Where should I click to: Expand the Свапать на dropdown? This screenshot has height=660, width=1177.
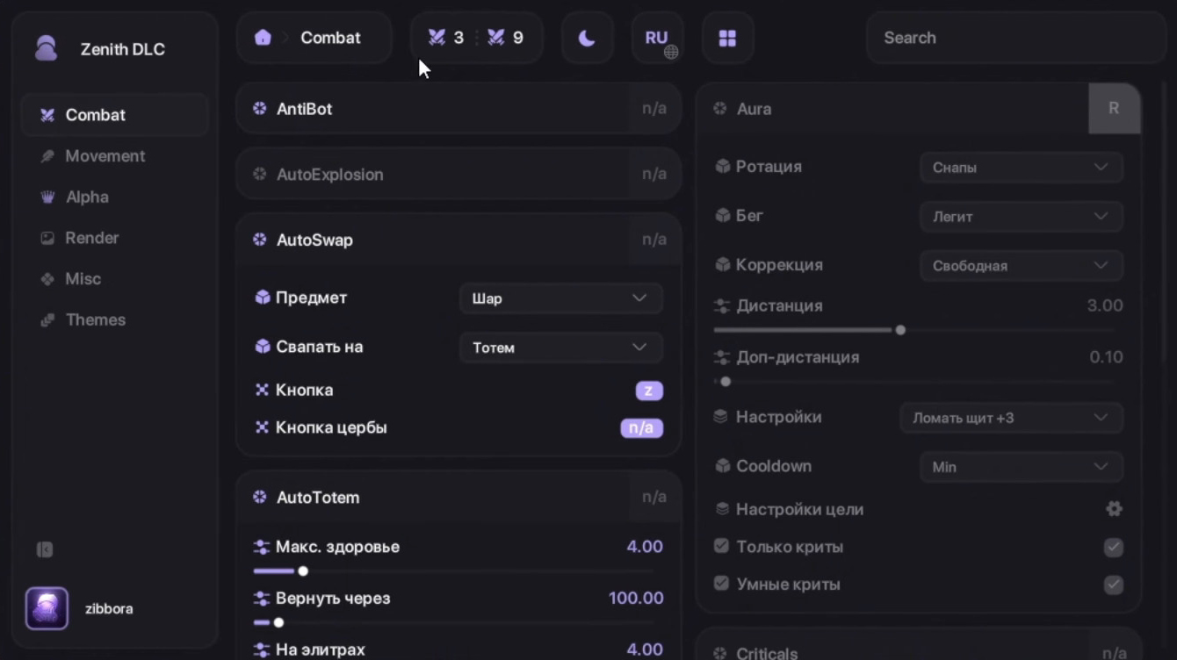click(560, 348)
